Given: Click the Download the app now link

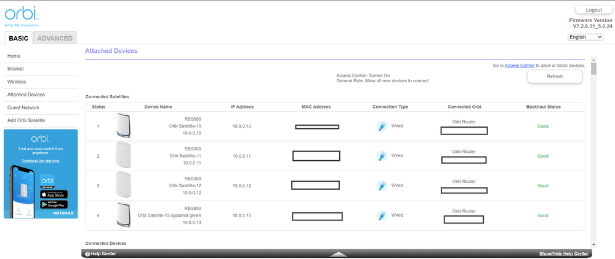Looking at the screenshot, I should pos(41,161).
